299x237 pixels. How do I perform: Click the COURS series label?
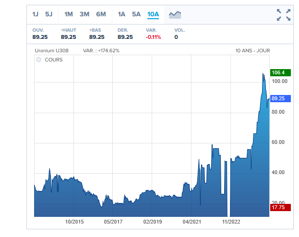point(53,59)
